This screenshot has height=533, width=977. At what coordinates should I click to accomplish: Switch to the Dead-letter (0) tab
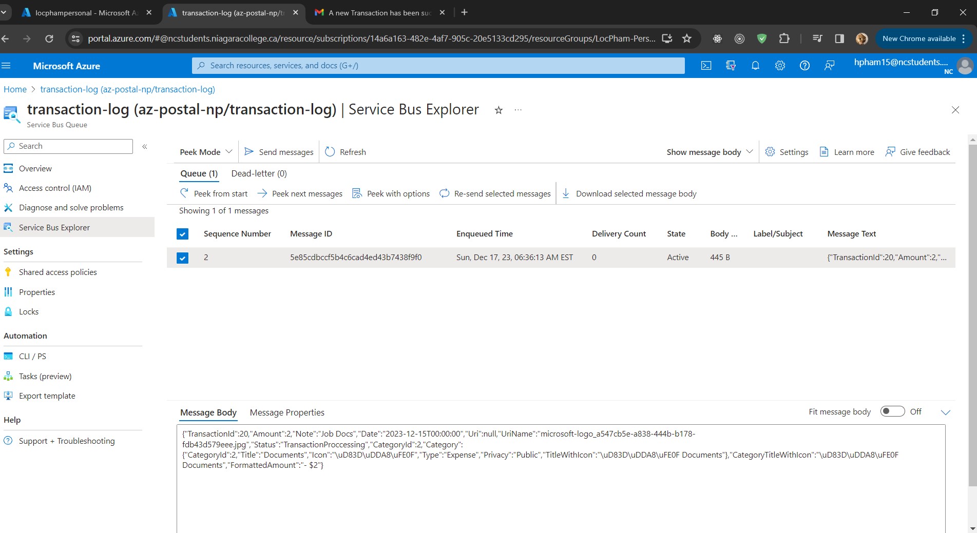(259, 173)
